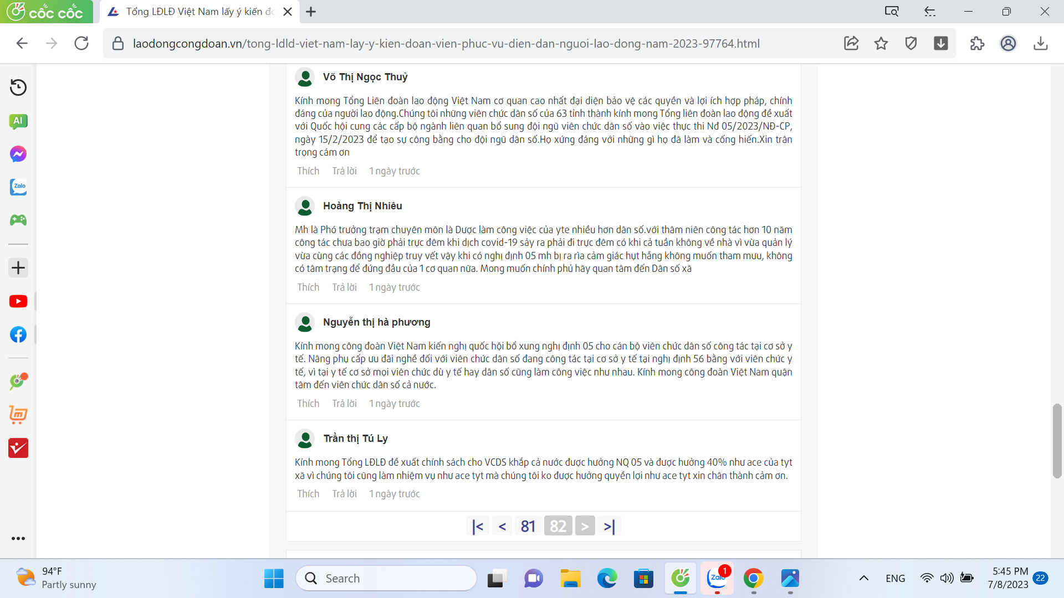
Task: Open the Zalo sidebar panel
Action: coord(18,187)
